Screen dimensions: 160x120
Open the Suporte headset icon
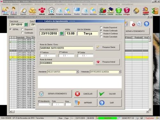146,11
